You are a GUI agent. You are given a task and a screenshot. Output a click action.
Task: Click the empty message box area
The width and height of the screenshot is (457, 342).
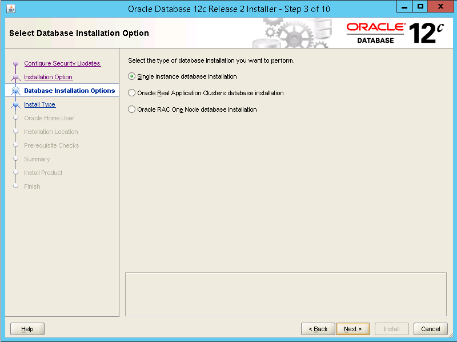click(x=286, y=294)
